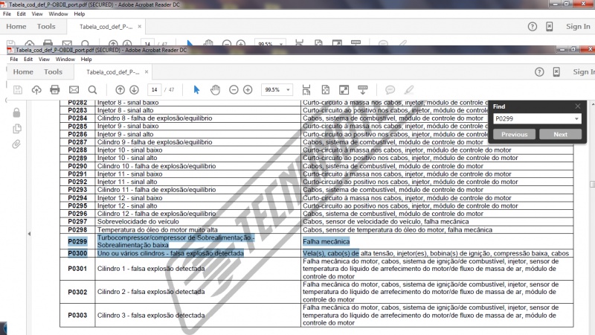Open attachments paperclip panel
This screenshot has width=595, height=335.
point(16,144)
